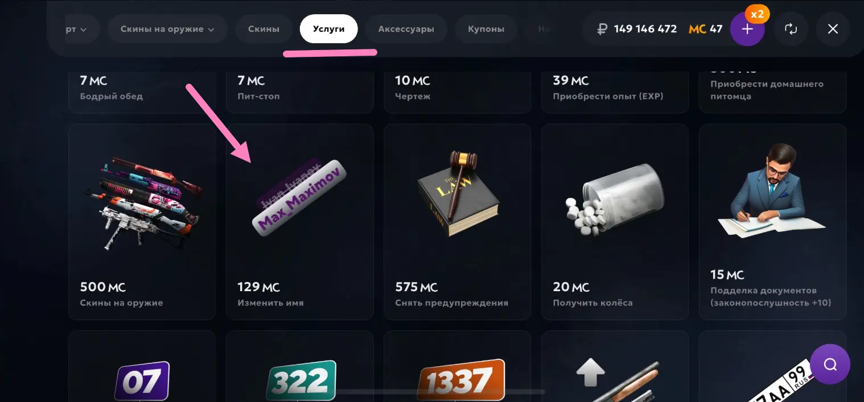Image resolution: width=864 pixels, height=402 pixels.
Task: Select the man signing documents icon
Action: point(771,189)
